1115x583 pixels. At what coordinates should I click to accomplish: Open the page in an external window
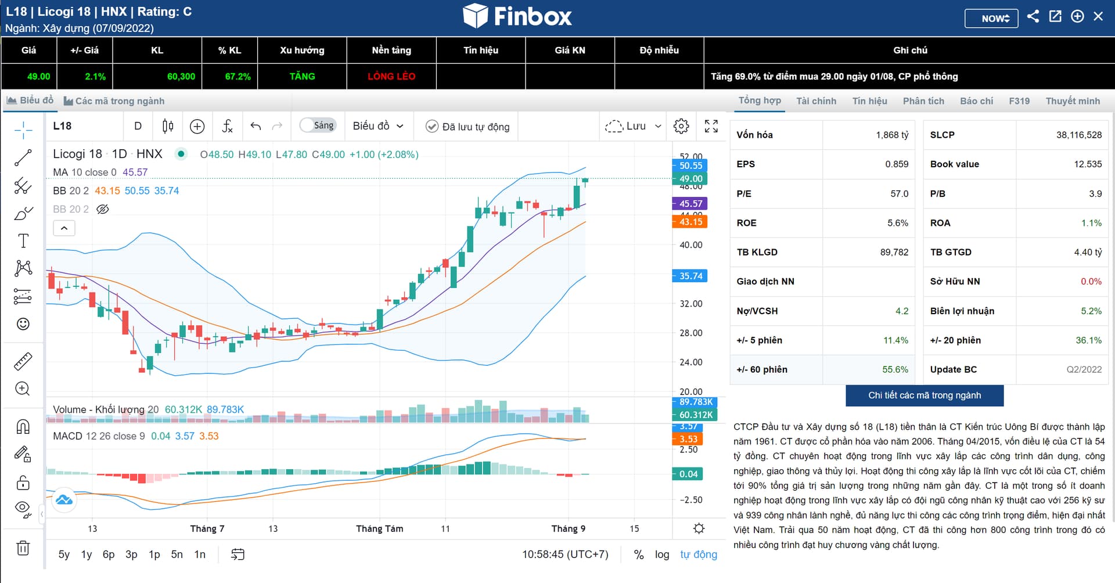[x=1055, y=16]
